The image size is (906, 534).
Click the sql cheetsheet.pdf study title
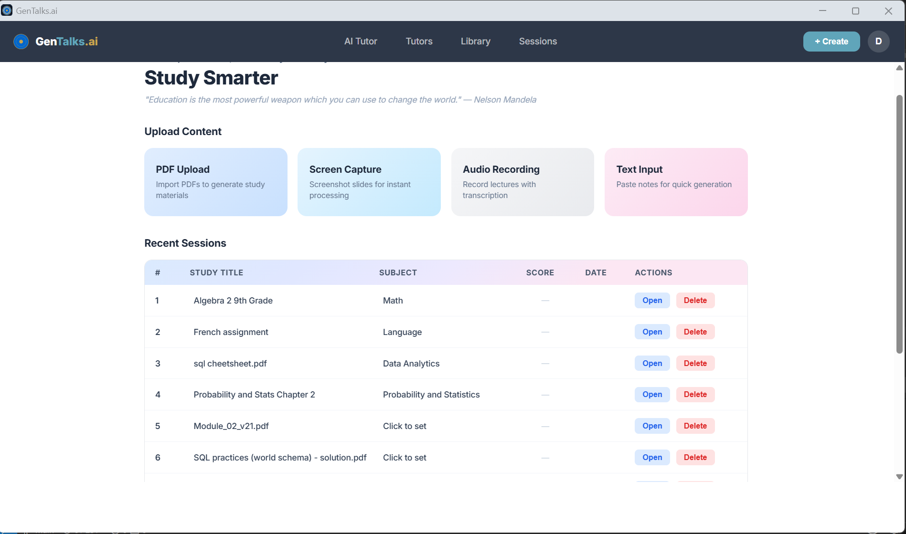point(230,364)
